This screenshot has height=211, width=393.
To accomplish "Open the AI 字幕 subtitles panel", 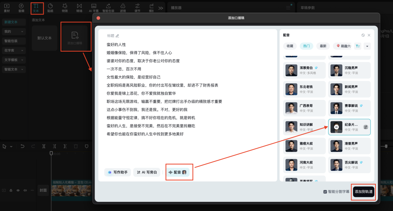I will point(94,8).
